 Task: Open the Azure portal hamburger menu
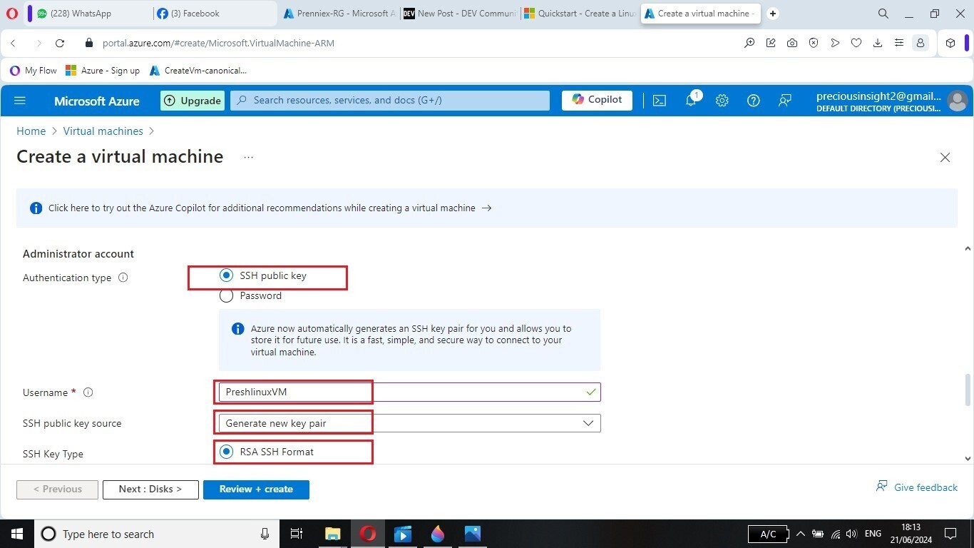[20, 101]
